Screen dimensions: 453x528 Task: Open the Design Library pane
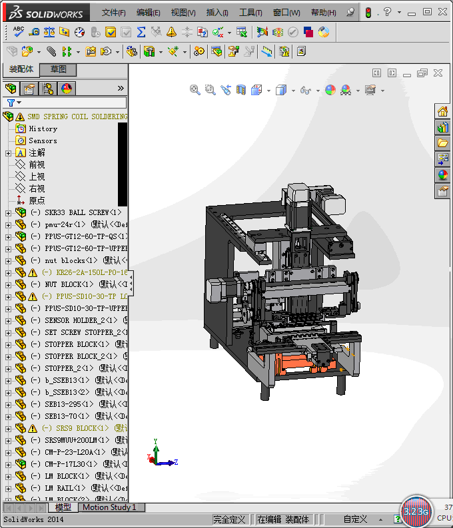tap(442, 127)
